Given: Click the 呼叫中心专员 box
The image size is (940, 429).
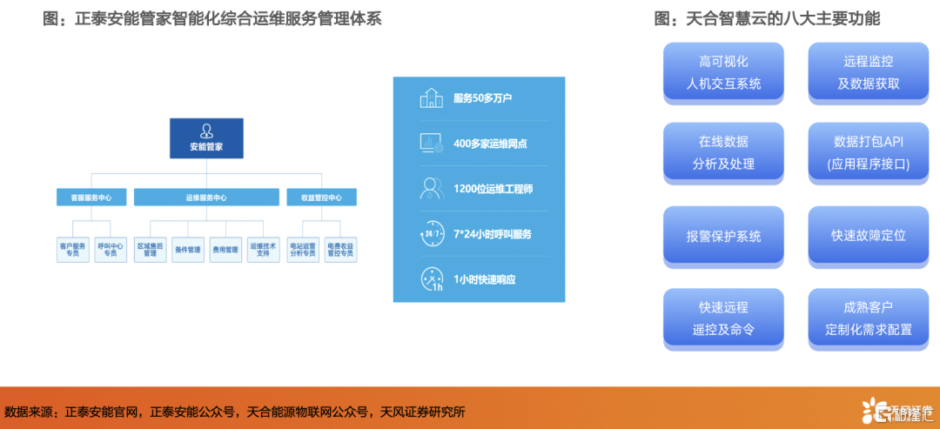Looking at the screenshot, I should 111,250.
